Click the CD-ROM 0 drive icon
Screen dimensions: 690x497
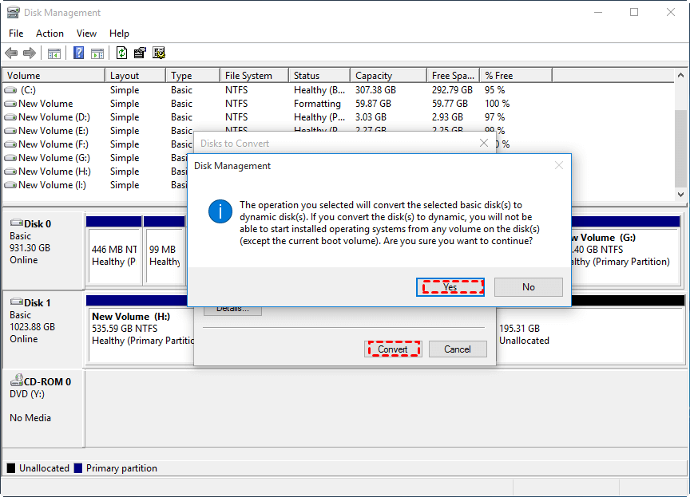point(17,380)
